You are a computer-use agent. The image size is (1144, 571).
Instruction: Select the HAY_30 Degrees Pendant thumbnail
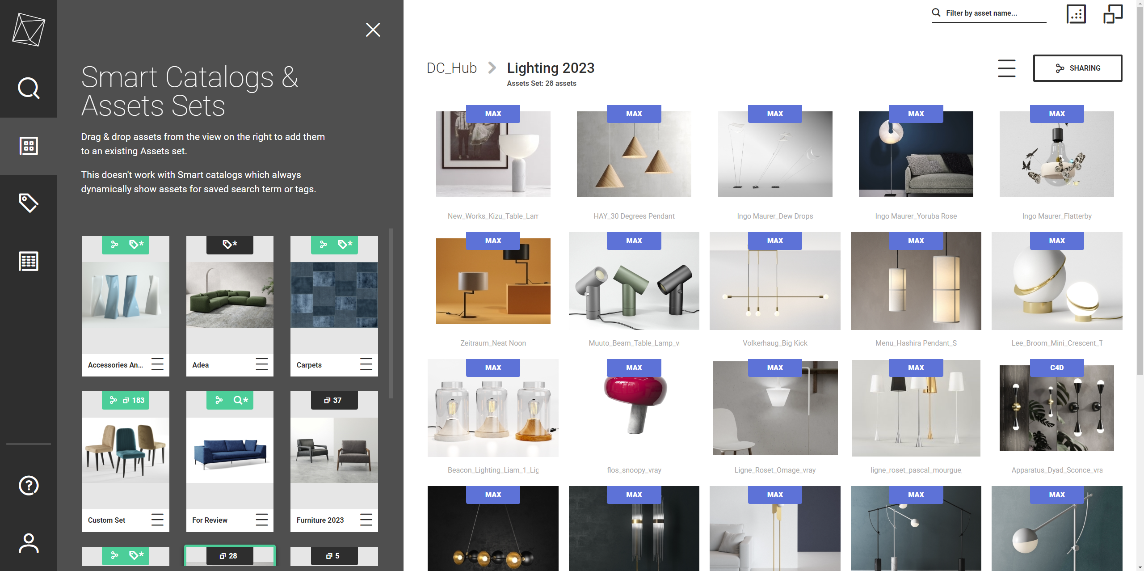point(634,154)
